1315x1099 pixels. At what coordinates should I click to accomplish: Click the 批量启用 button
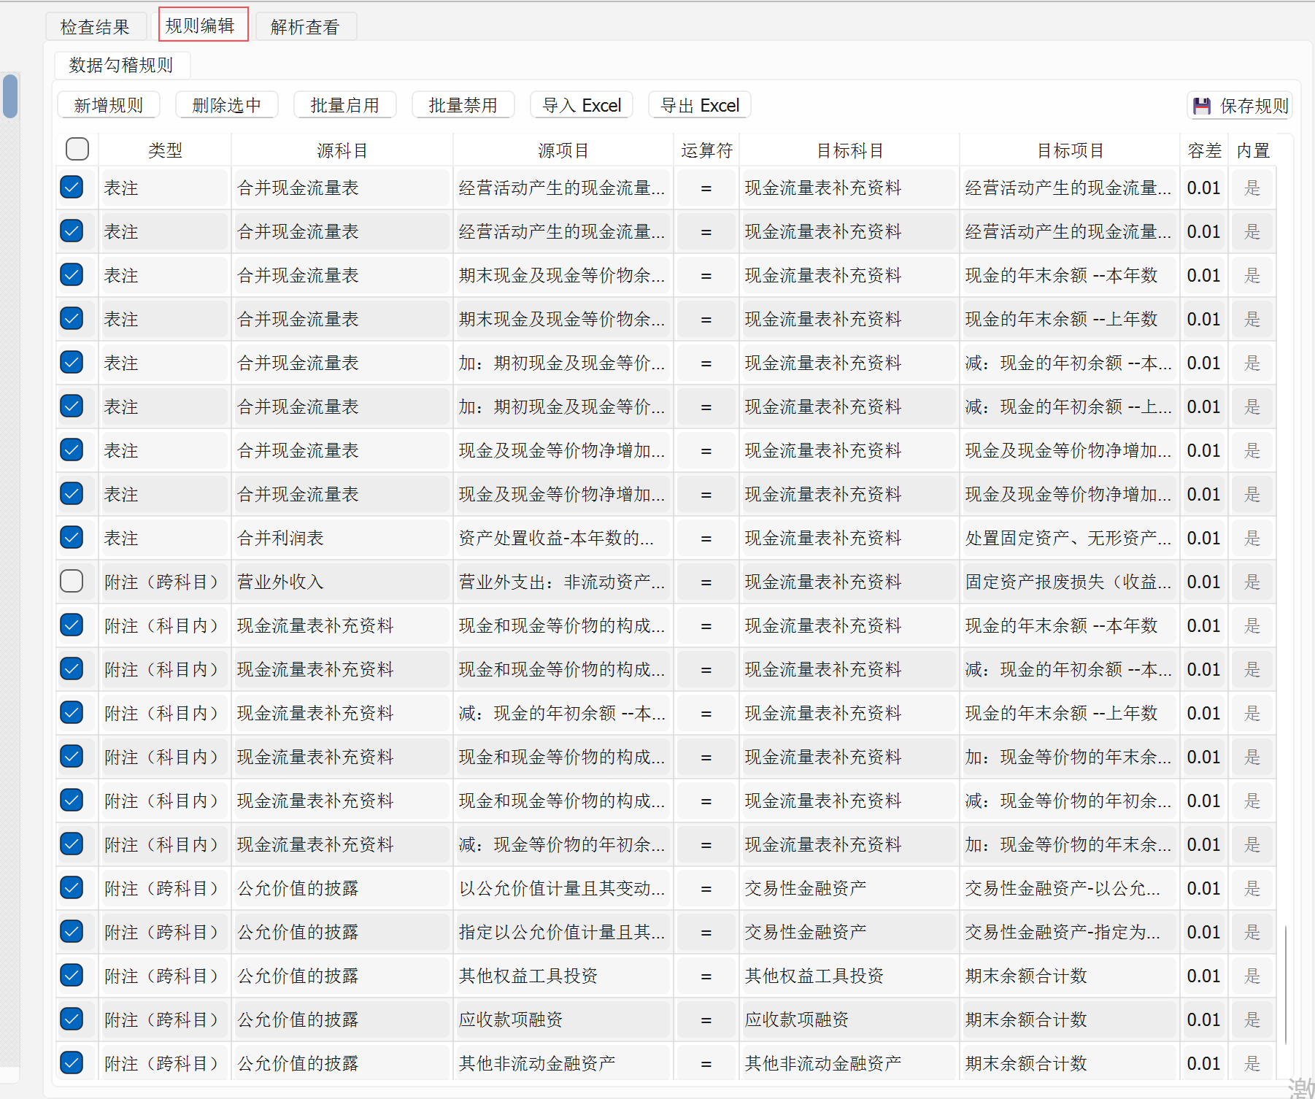click(x=344, y=104)
